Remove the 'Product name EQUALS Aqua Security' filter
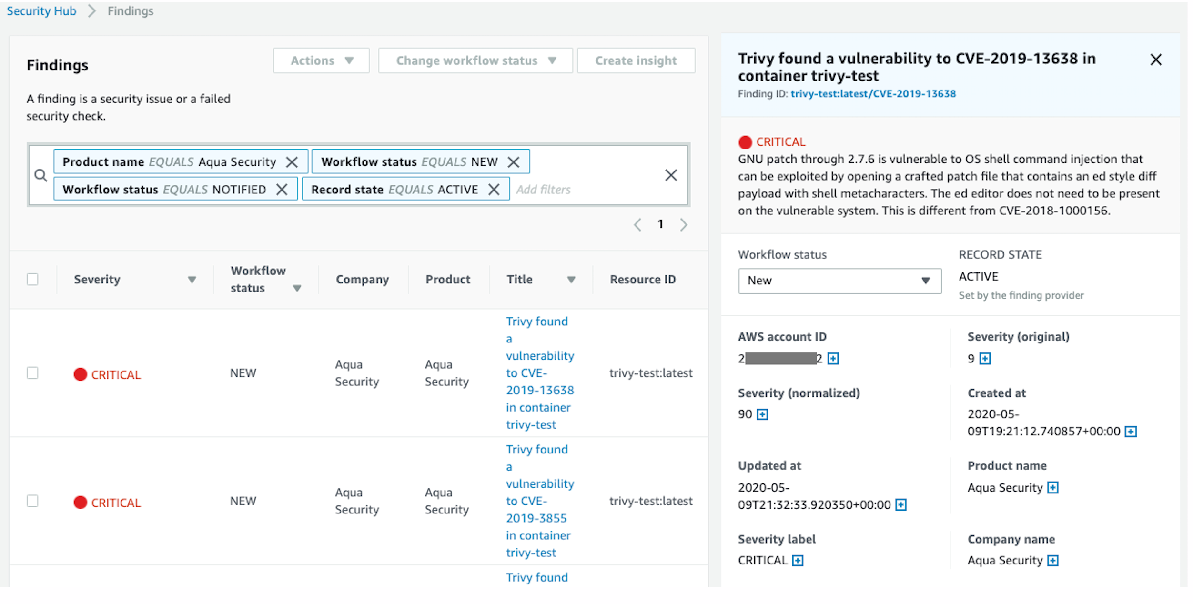The image size is (1193, 604). (292, 161)
